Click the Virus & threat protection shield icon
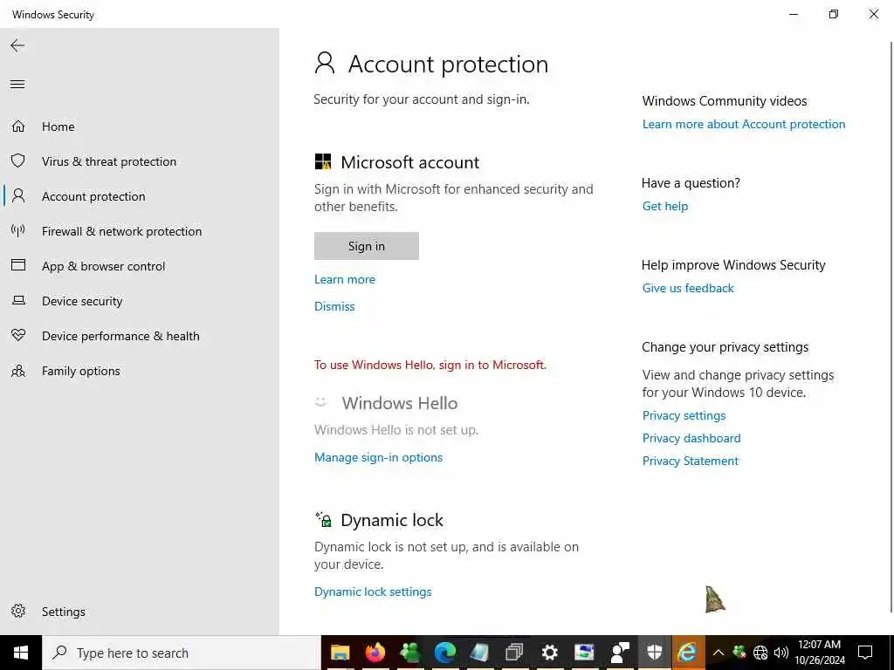Screen dimensions: 894x670 point(18,161)
